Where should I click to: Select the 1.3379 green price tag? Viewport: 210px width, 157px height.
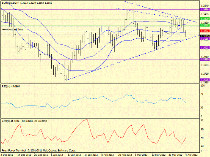205,19
